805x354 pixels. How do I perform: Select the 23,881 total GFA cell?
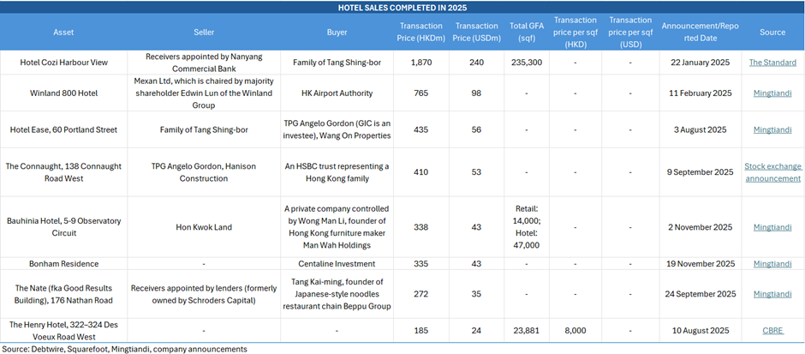point(526,330)
